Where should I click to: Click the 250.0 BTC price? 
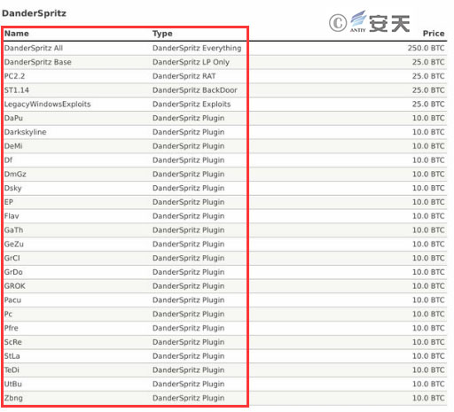(x=426, y=48)
